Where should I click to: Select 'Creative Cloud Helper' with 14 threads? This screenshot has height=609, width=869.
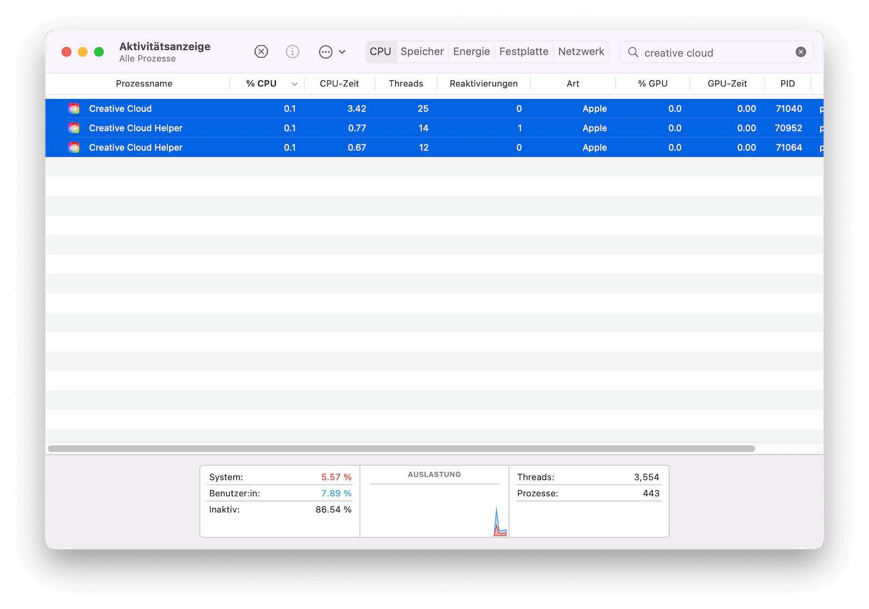(x=135, y=128)
